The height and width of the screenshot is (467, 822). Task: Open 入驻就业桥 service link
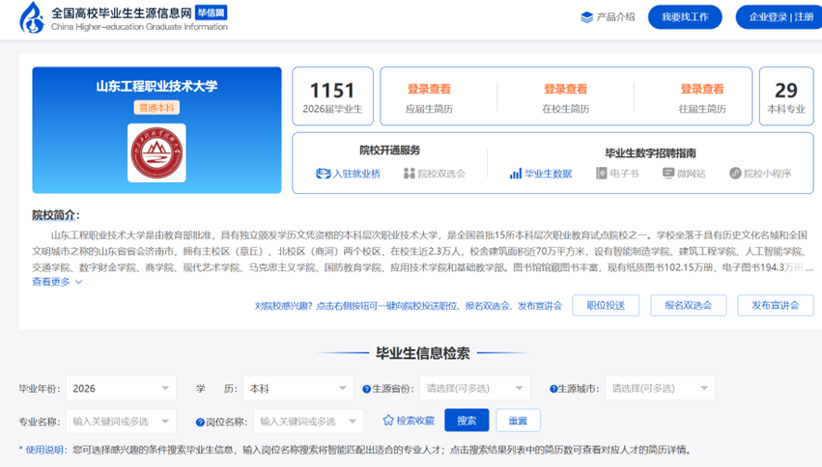click(x=348, y=174)
